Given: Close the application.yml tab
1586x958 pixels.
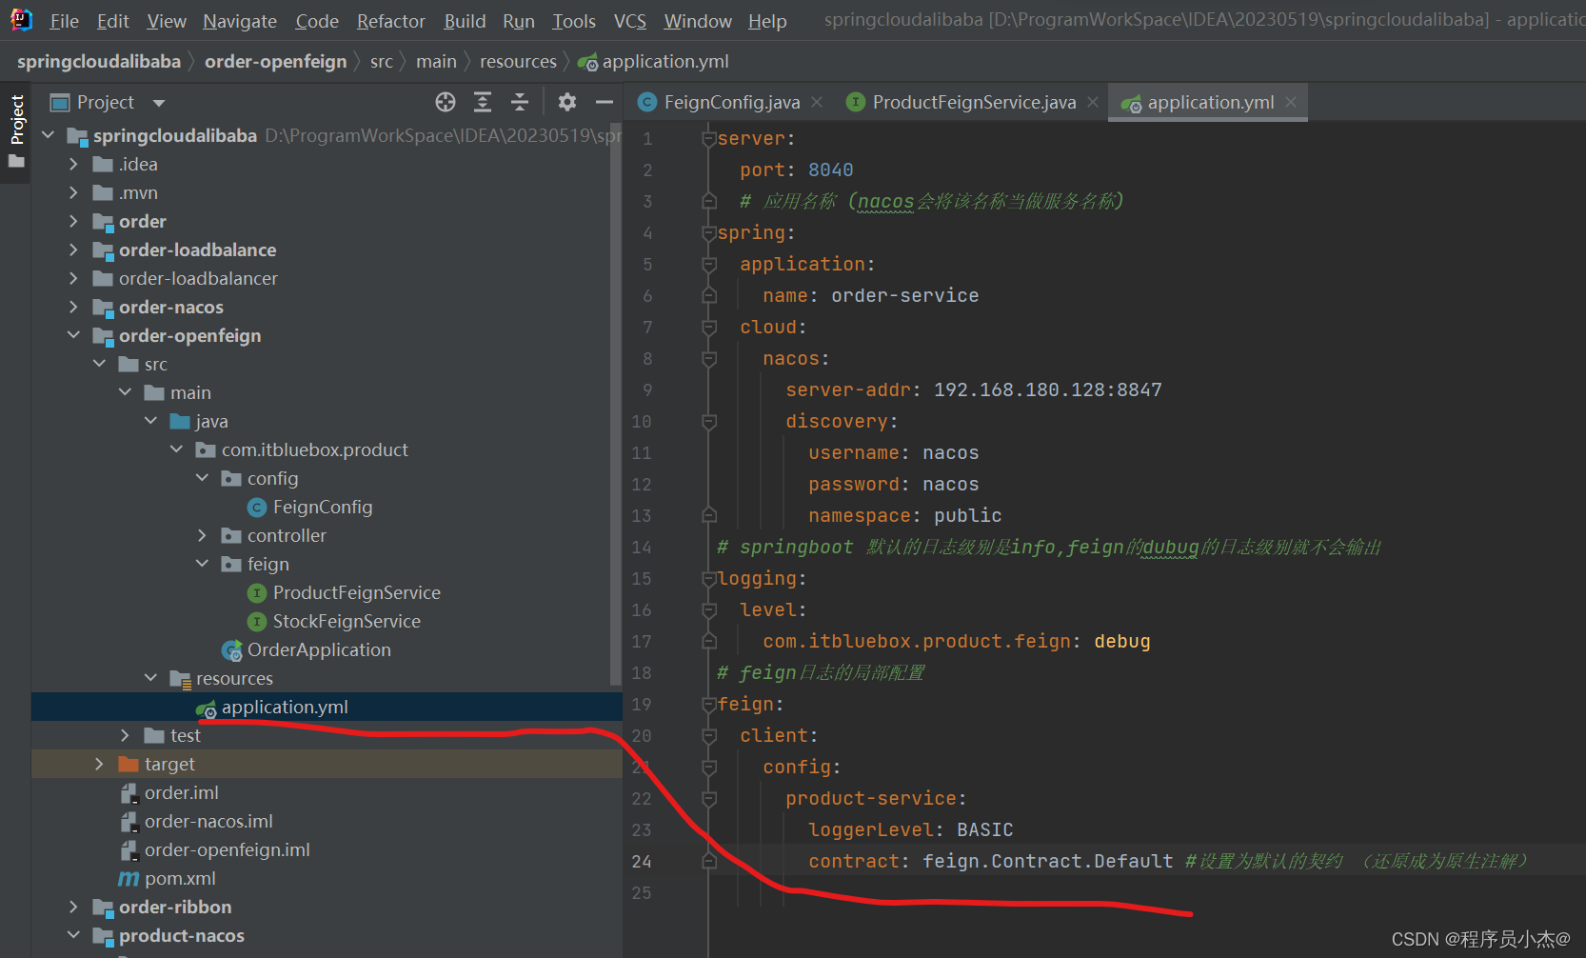Looking at the screenshot, I should click(1291, 102).
